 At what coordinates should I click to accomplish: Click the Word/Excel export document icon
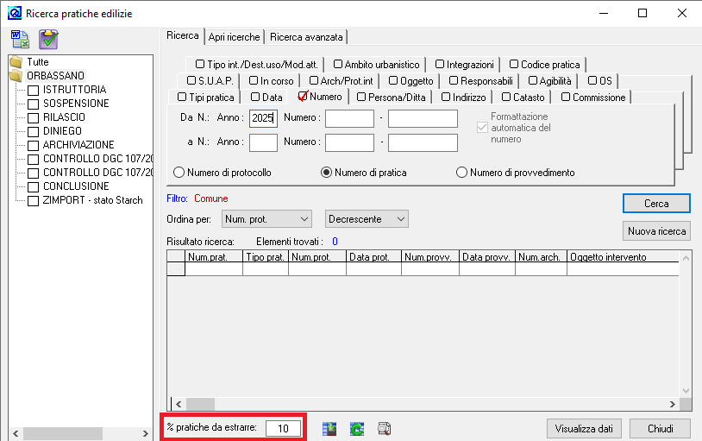click(21, 39)
